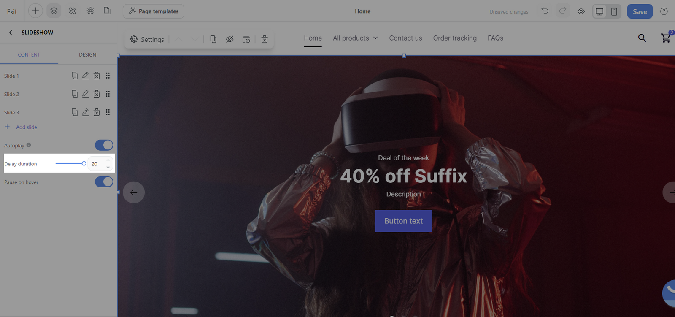Click the Autoplay info icon

pos(29,145)
